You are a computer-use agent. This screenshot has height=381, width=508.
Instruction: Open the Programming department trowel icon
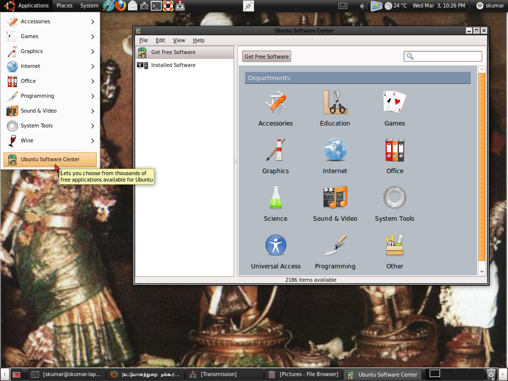pos(335,245)
